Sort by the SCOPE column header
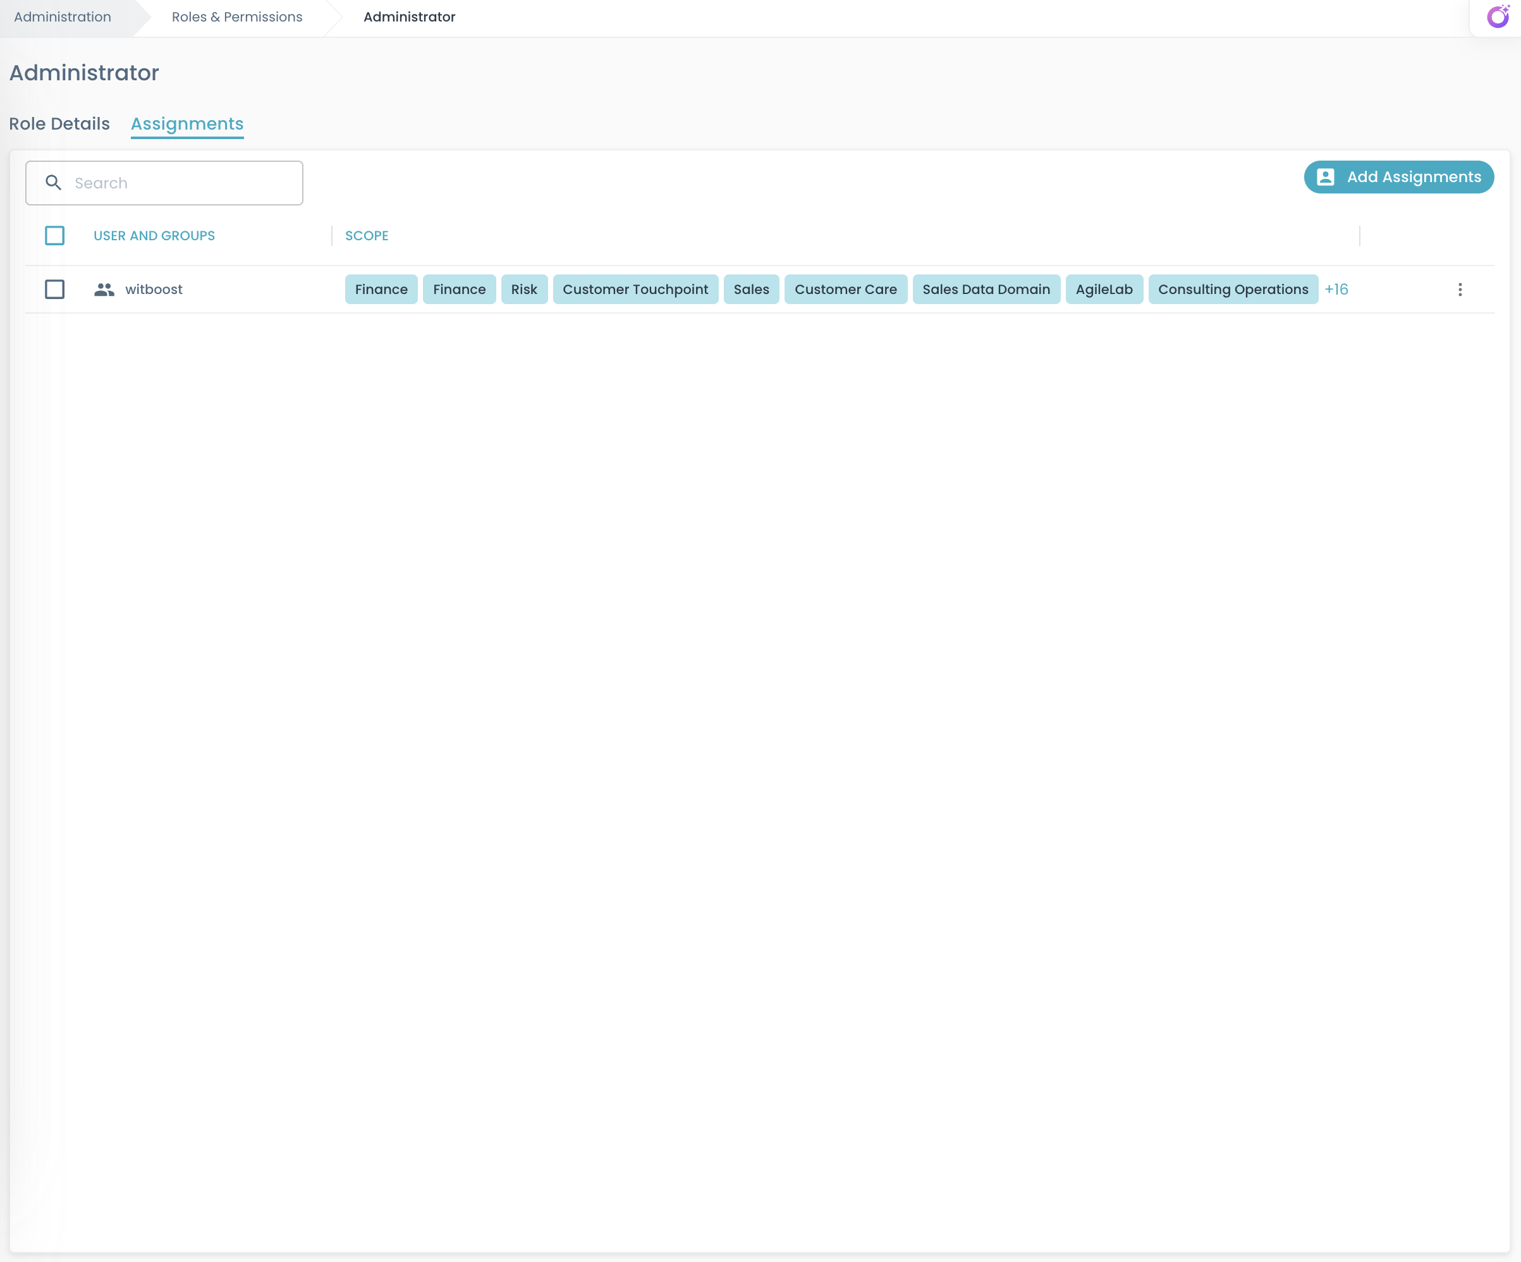The height and width of the screenshot is (1262, 1521). coord(367,235)
